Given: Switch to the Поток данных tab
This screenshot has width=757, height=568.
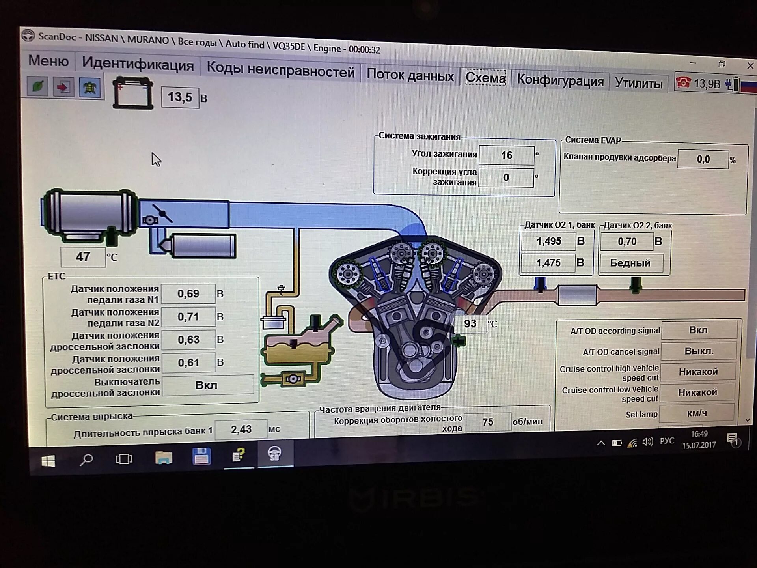Looking at the screenshot, I should [x=410, y=75].
